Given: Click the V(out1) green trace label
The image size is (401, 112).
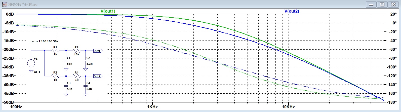Looking at the screenshot, I should [x=108, y=11].
